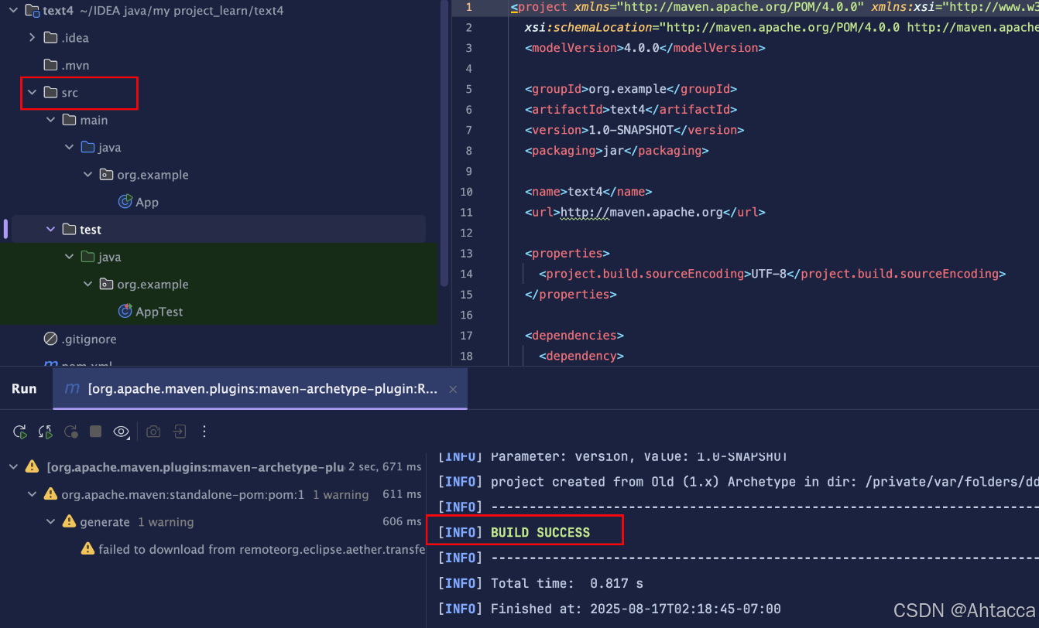Click the blue java source folder icon
Viewport: 1039px width, 628px height.
(88, 147)
